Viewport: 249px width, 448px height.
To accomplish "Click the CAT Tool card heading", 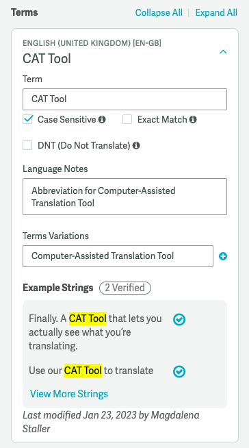I will (47, 59).
